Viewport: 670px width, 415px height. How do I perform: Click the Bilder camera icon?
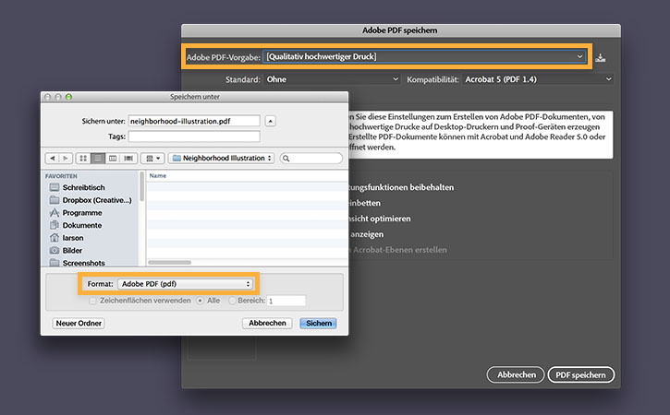click(55, 250)
